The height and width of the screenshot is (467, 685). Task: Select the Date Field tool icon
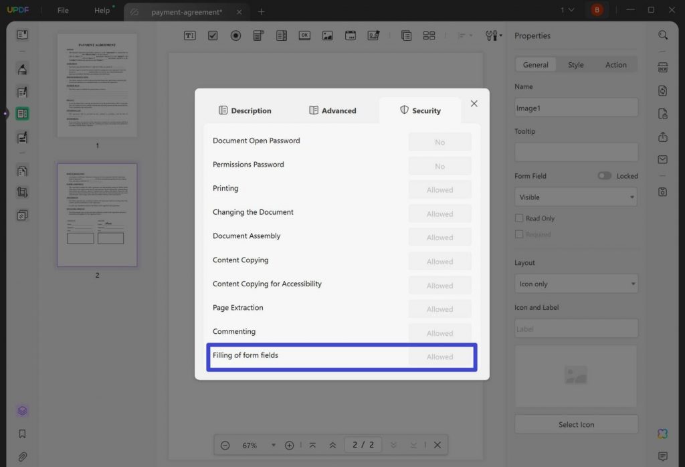click(351, 35)
